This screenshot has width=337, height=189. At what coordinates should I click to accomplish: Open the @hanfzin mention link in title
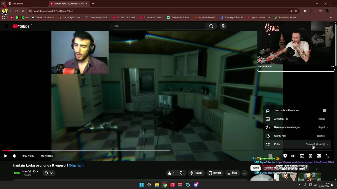tap(76, 165)
